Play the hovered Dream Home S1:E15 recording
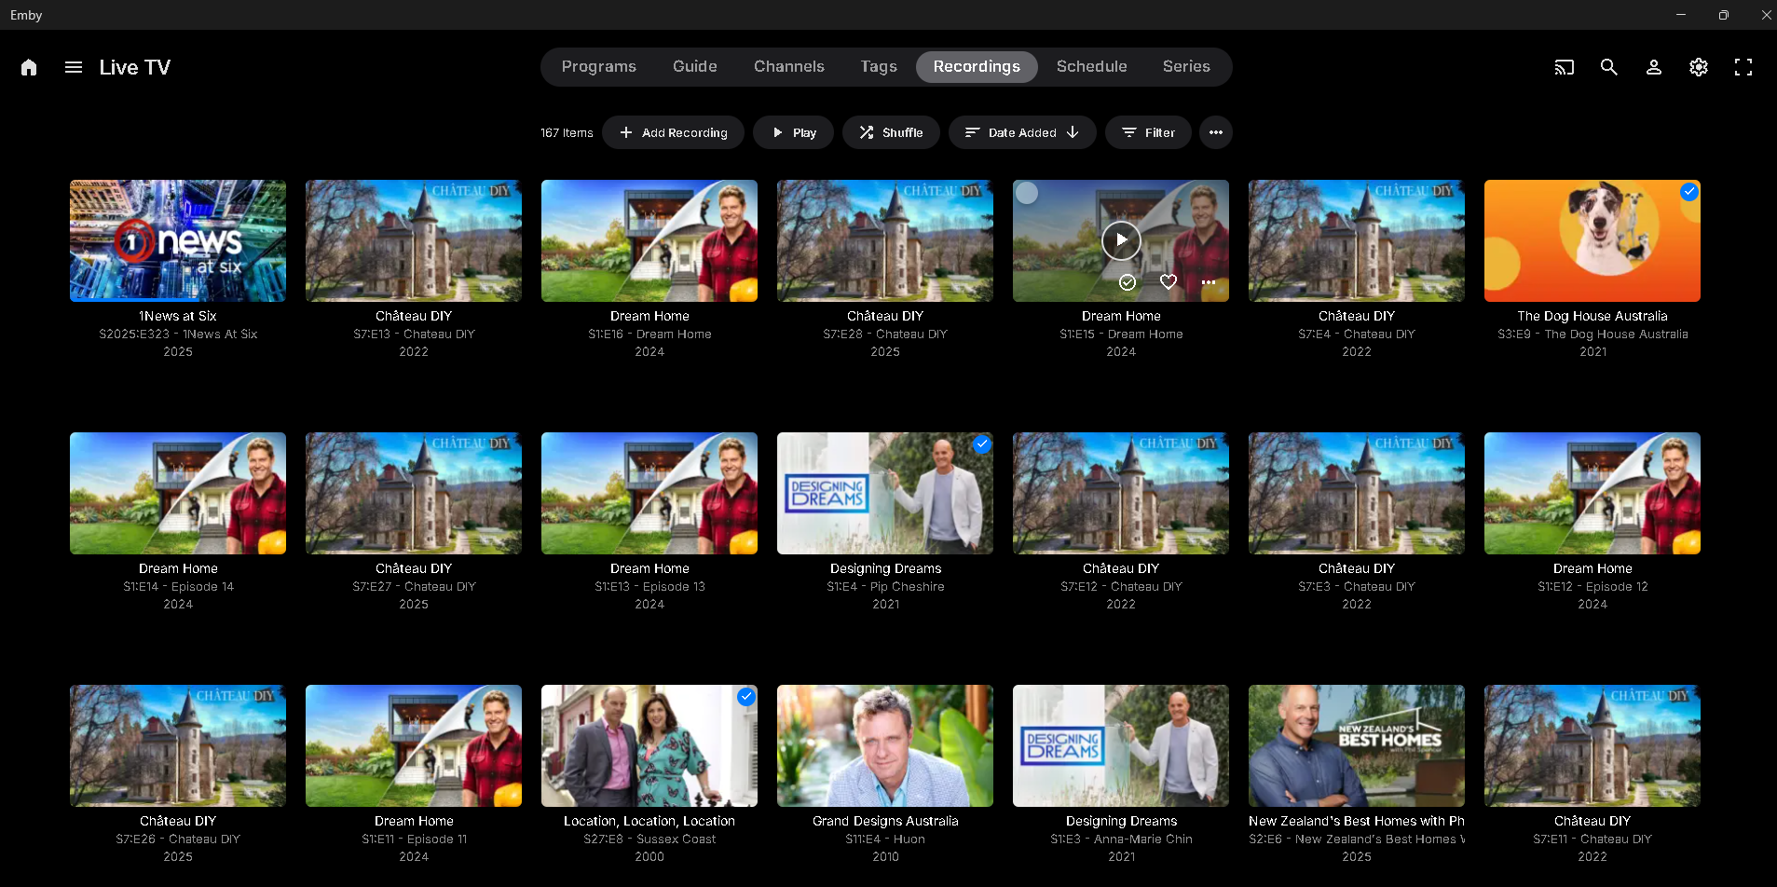This screenshot has height=887, width=1777. [1121, 240]
